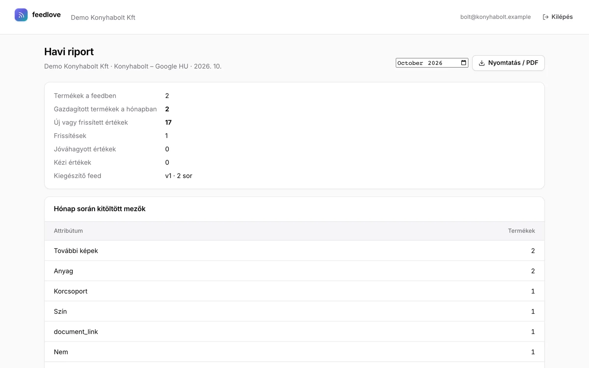Click the Havi riport heading
Viewport: 589px width, 368px height.
pos(69,52)
